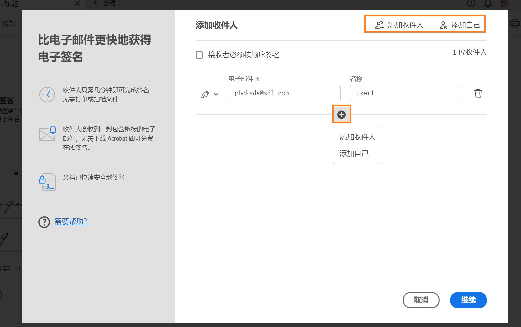Click the plus icon to add another recipient
Viewport: 521px width, 327px height.
coord(341,114)
